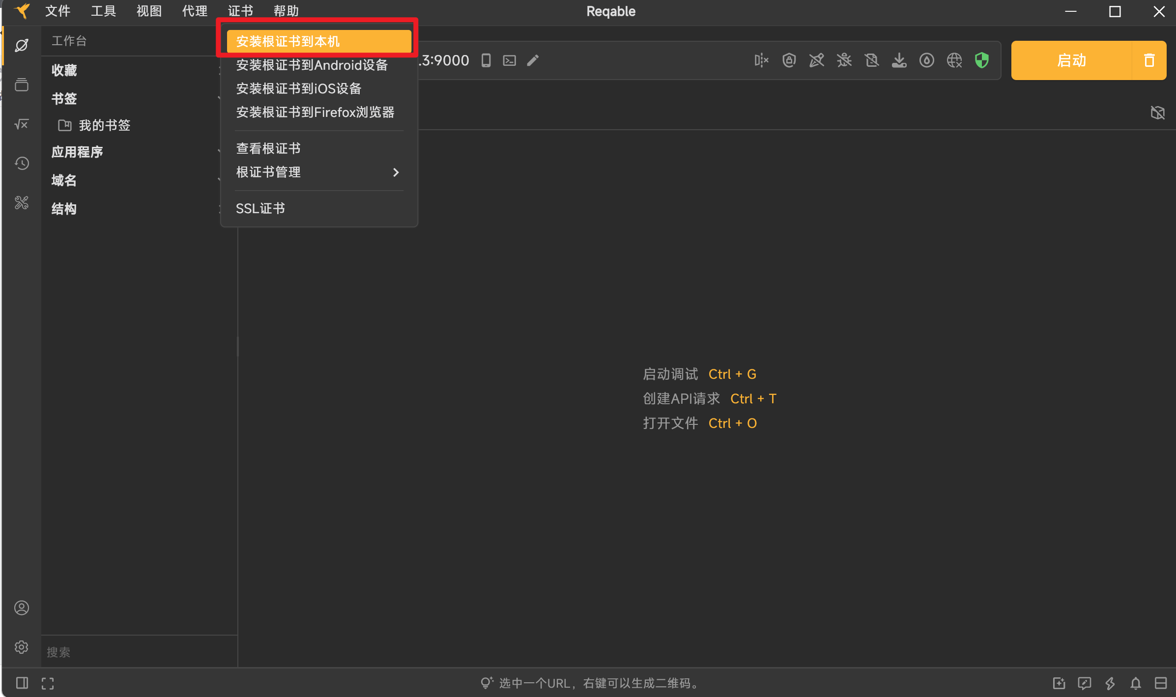Viewport: 1176px width, 697px height.
Task: Expand the 根证书管理 submenu arrow
Action: point(396,172)
